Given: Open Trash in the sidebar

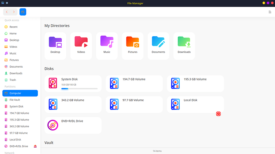Looking at the screenshot, I should coord(20,80).
